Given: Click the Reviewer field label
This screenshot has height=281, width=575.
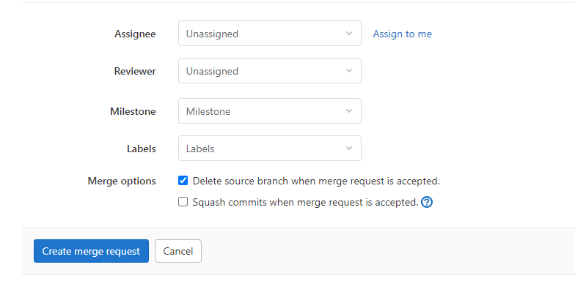Looking at the screenshot, I should [x=135, y=72].
